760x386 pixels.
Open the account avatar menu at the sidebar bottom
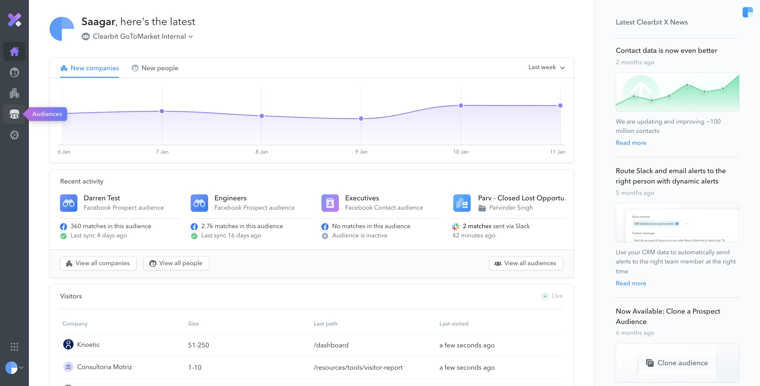tap(14, 368)
